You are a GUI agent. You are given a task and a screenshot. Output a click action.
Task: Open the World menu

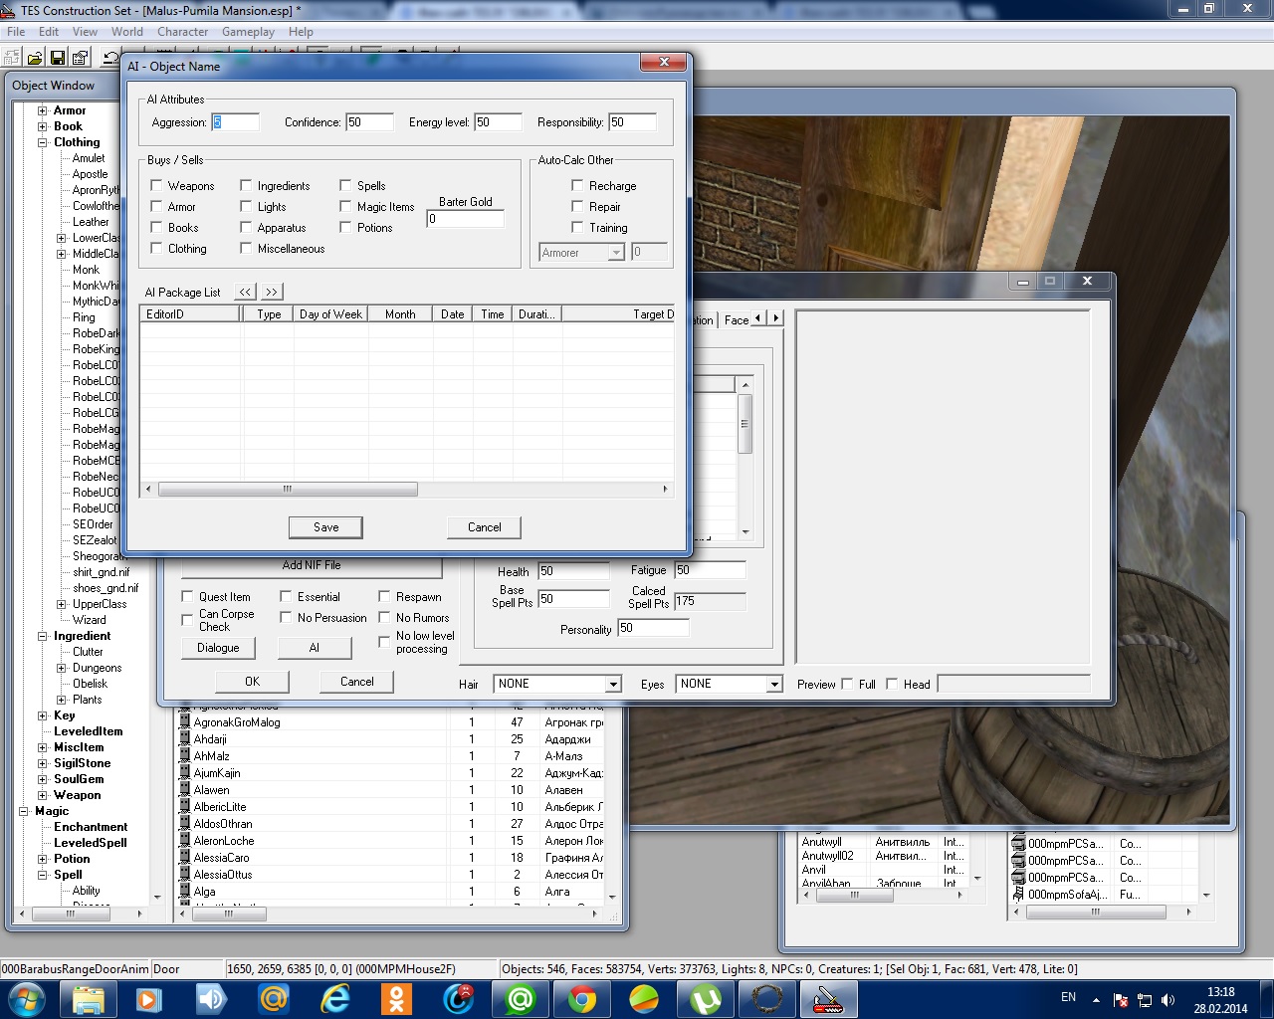[127, 32]
